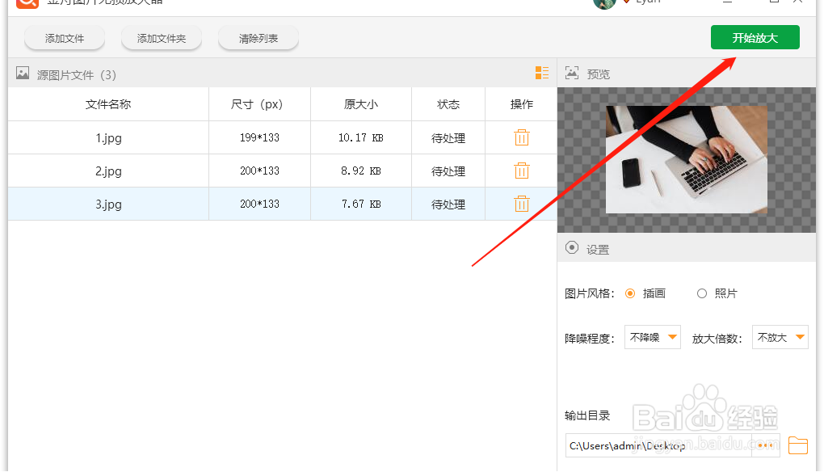Select file row 1.jpg
824x472 pixels.
282,137
